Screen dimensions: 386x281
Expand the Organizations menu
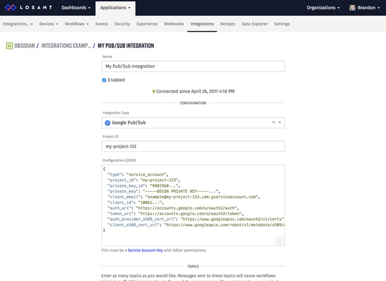[323, 8]
